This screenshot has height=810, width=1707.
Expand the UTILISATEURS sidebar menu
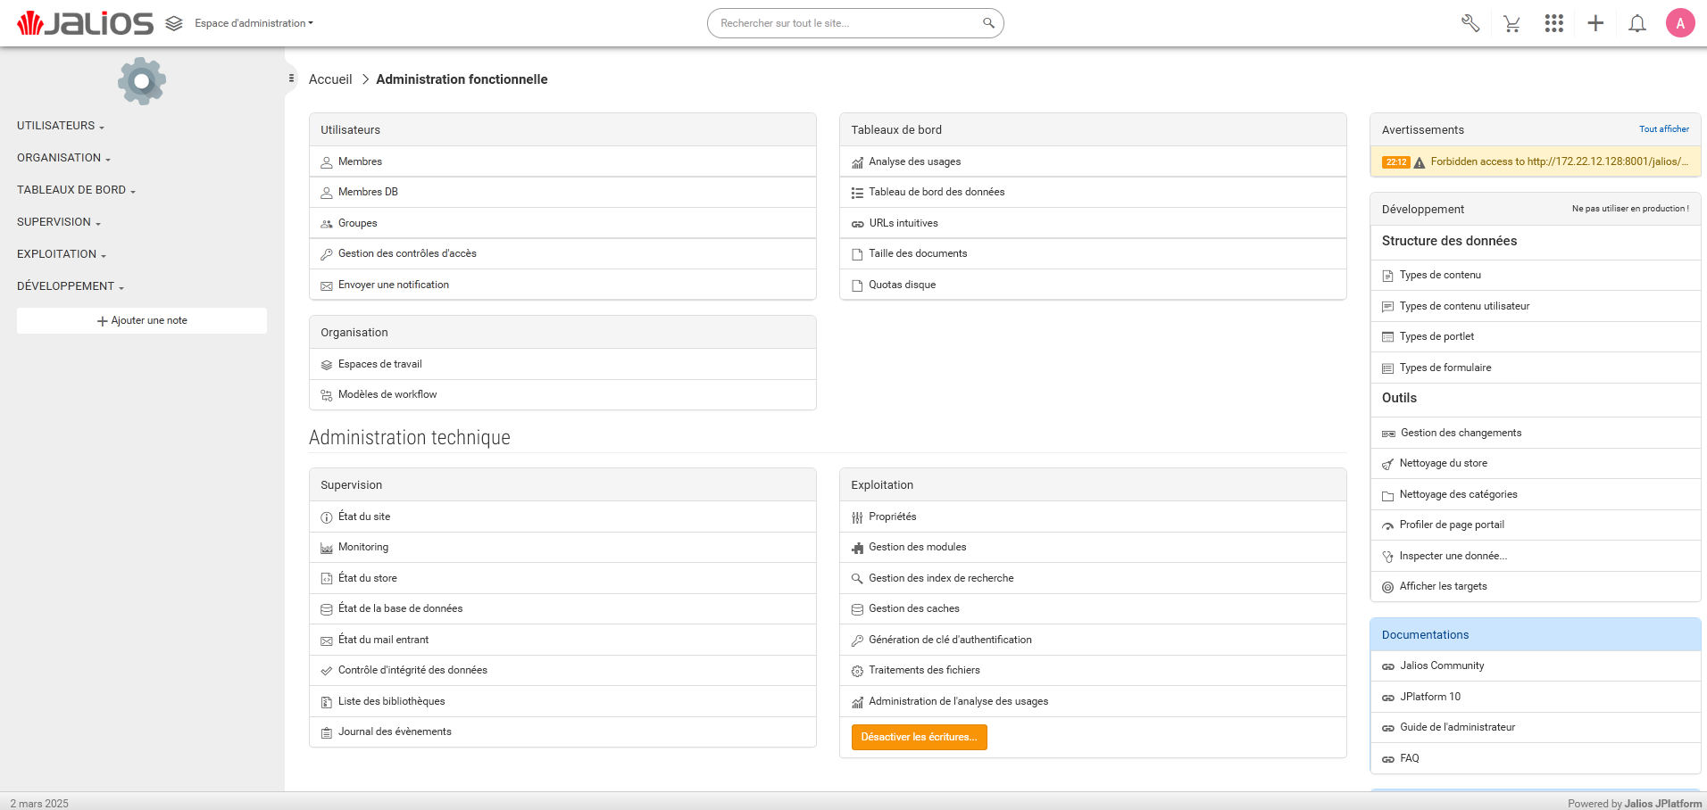point(61,126)
